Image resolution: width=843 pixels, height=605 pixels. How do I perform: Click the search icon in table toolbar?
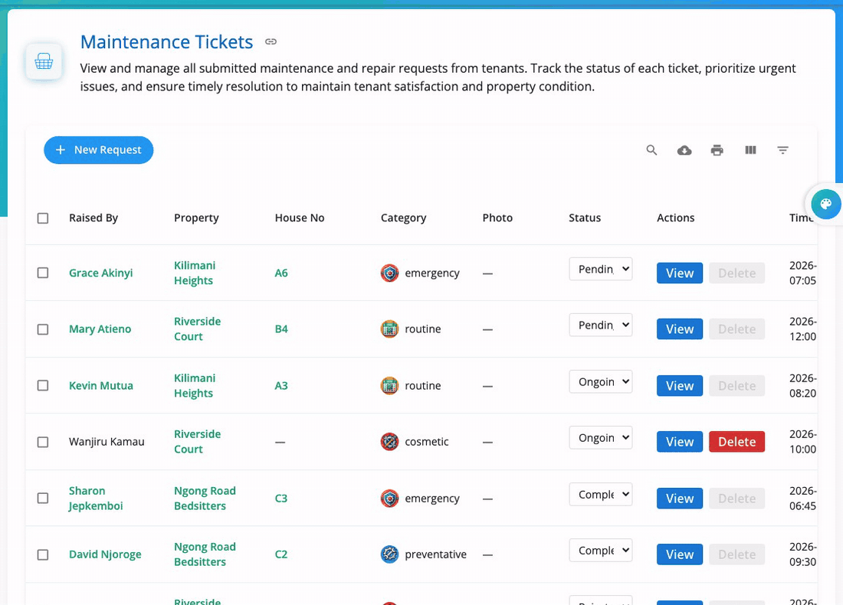click(x=651, y=150)
